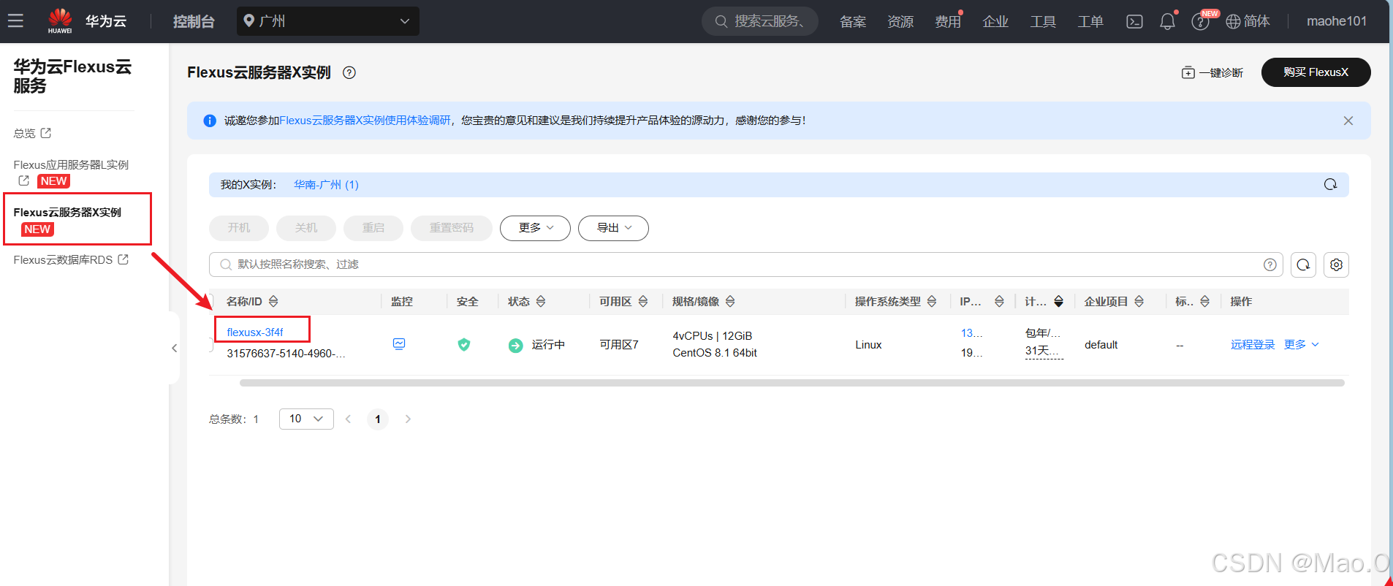Sort by IP address column
This screenshot has height=586, width=1393.
(x=999, y=301)
